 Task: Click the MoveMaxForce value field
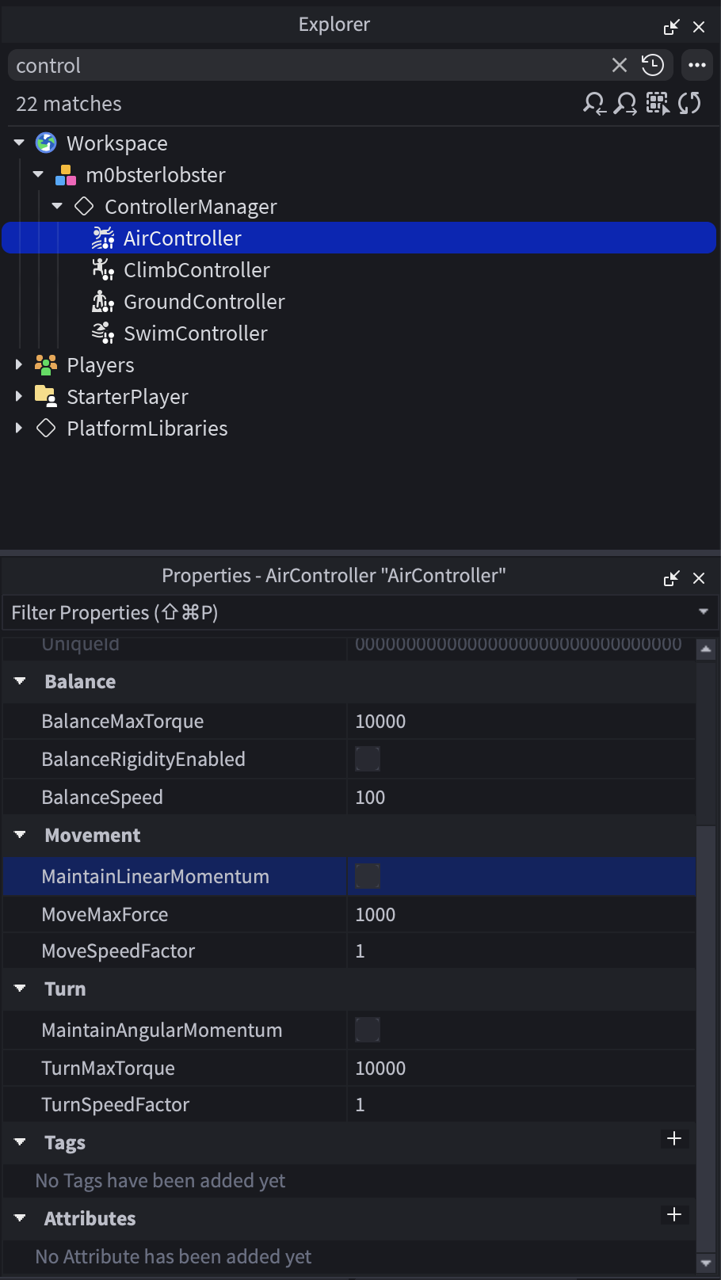pos(519,915)
